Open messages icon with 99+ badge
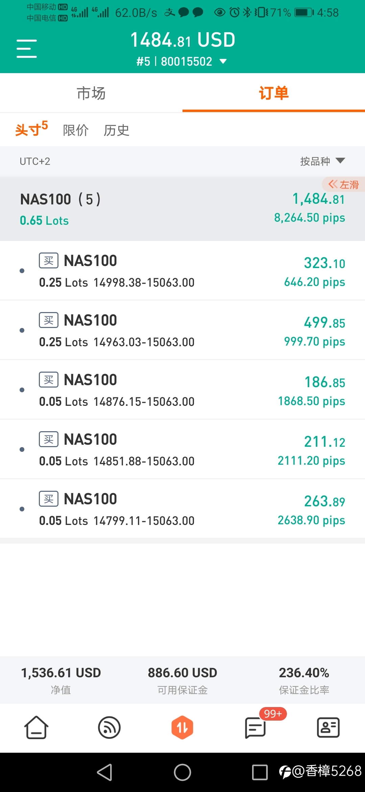Screen dimensions: 365x792 click(x=255, y=727)
